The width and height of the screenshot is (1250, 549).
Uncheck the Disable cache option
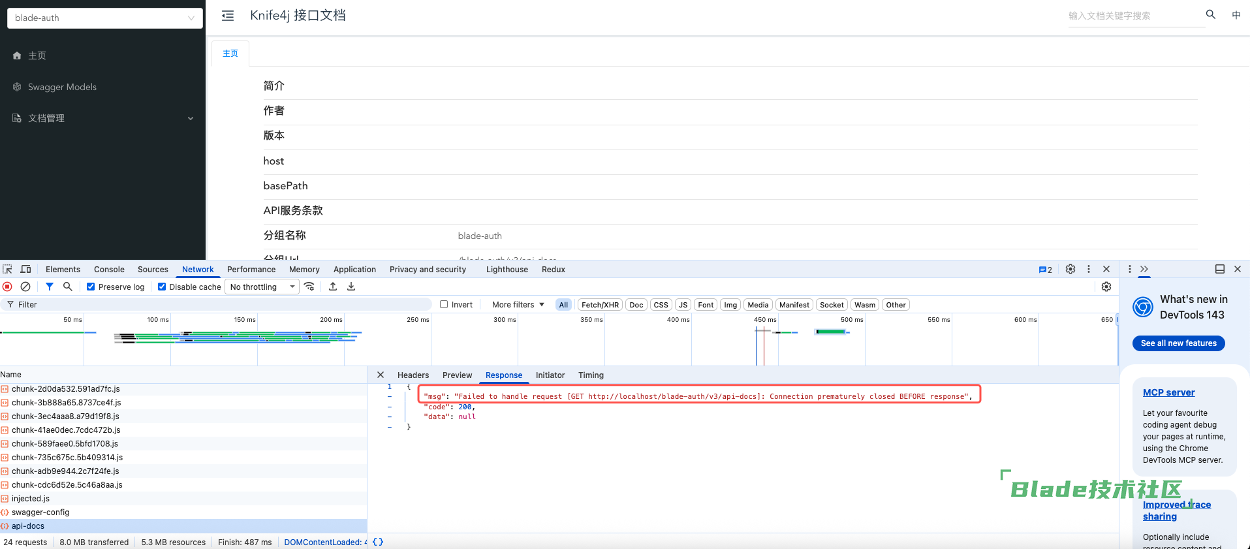162,287
